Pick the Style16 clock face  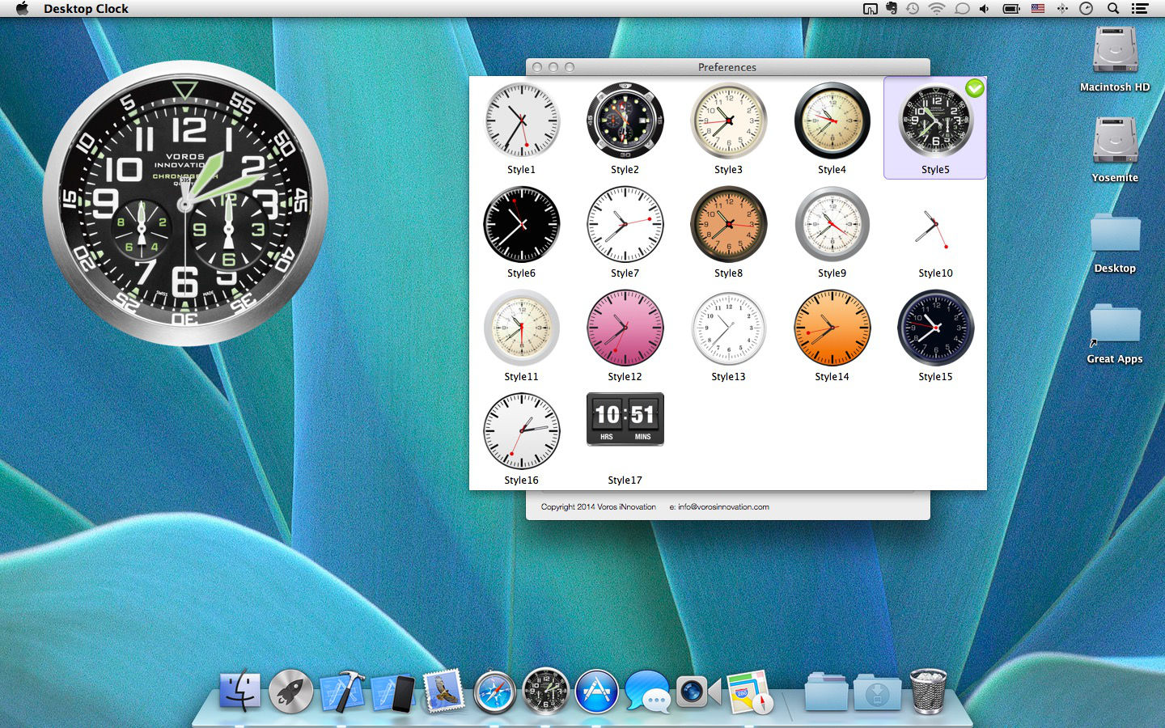(x=521, y=431)
